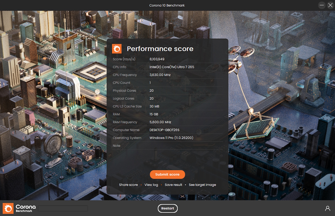Click the text field beside the Corona logo
The image size is (335, 216).
(63, 208)
